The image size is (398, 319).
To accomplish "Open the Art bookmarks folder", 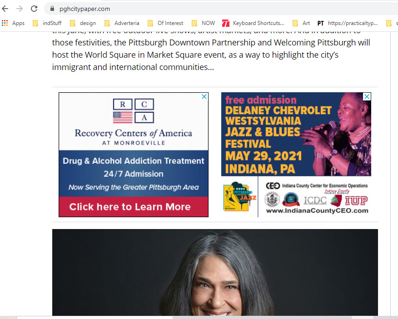I will click(x=301, y=23).
